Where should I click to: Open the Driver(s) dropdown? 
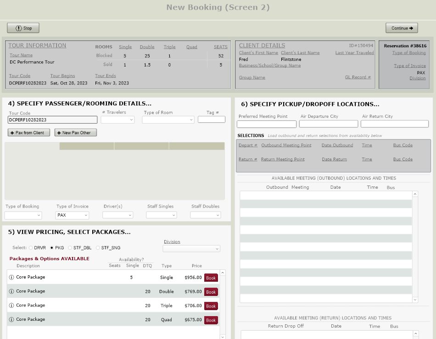117,215
